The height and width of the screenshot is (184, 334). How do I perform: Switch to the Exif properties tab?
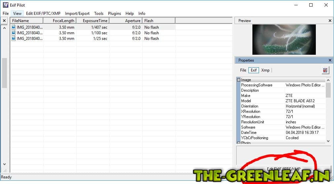[253, 70]
